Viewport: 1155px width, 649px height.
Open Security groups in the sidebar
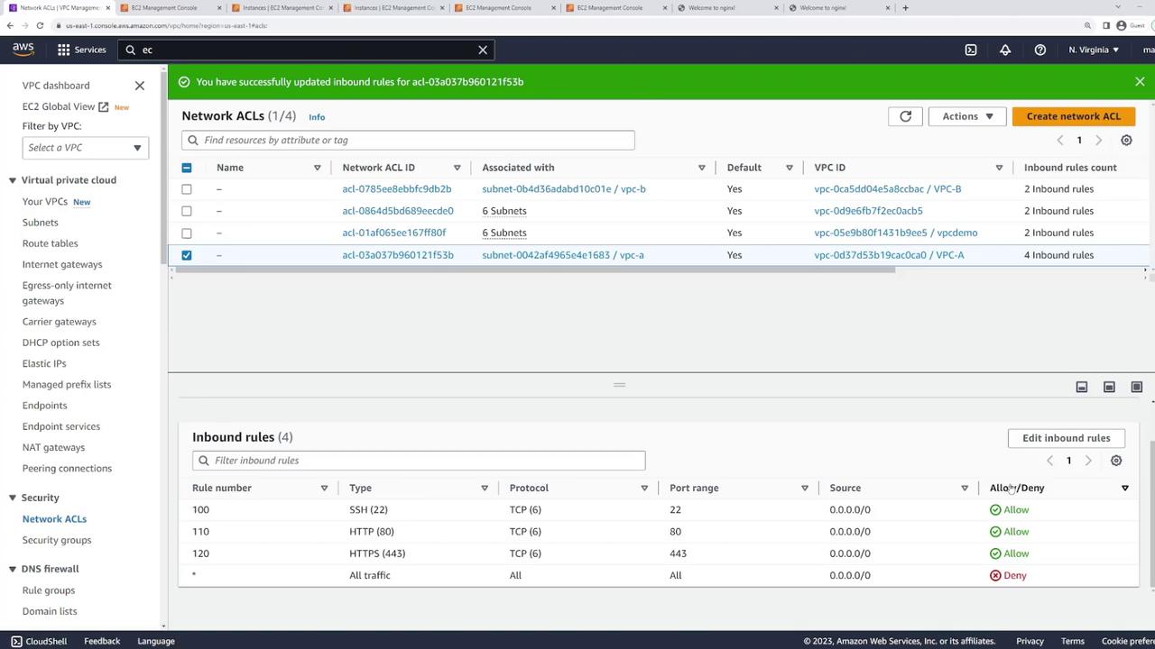(x=57, y=540)
